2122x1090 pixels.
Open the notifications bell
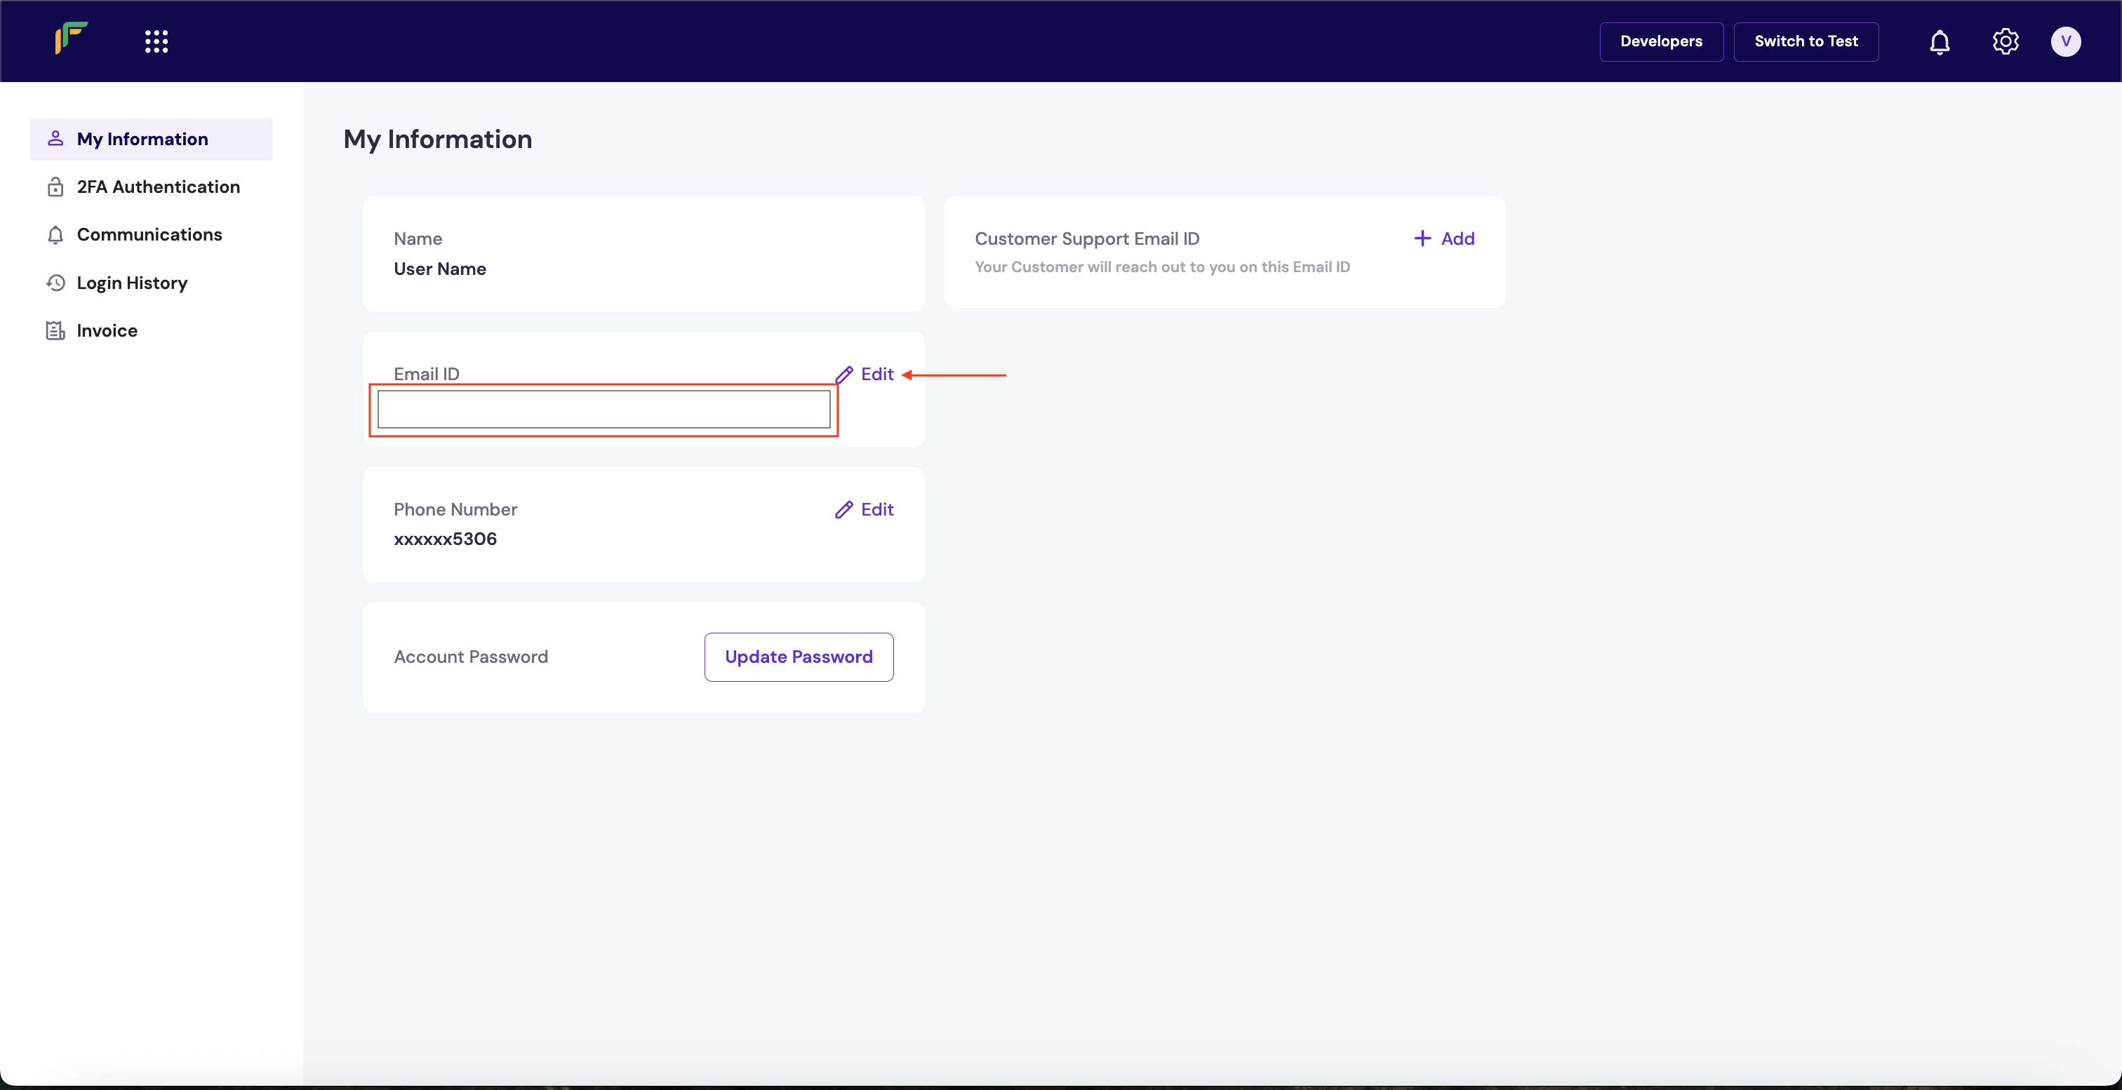[x=1939, y=41]
